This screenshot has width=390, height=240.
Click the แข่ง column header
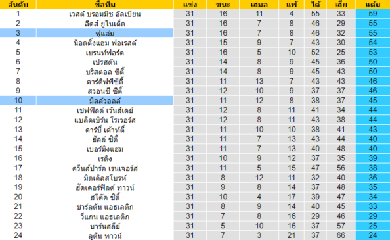[190, 5]
